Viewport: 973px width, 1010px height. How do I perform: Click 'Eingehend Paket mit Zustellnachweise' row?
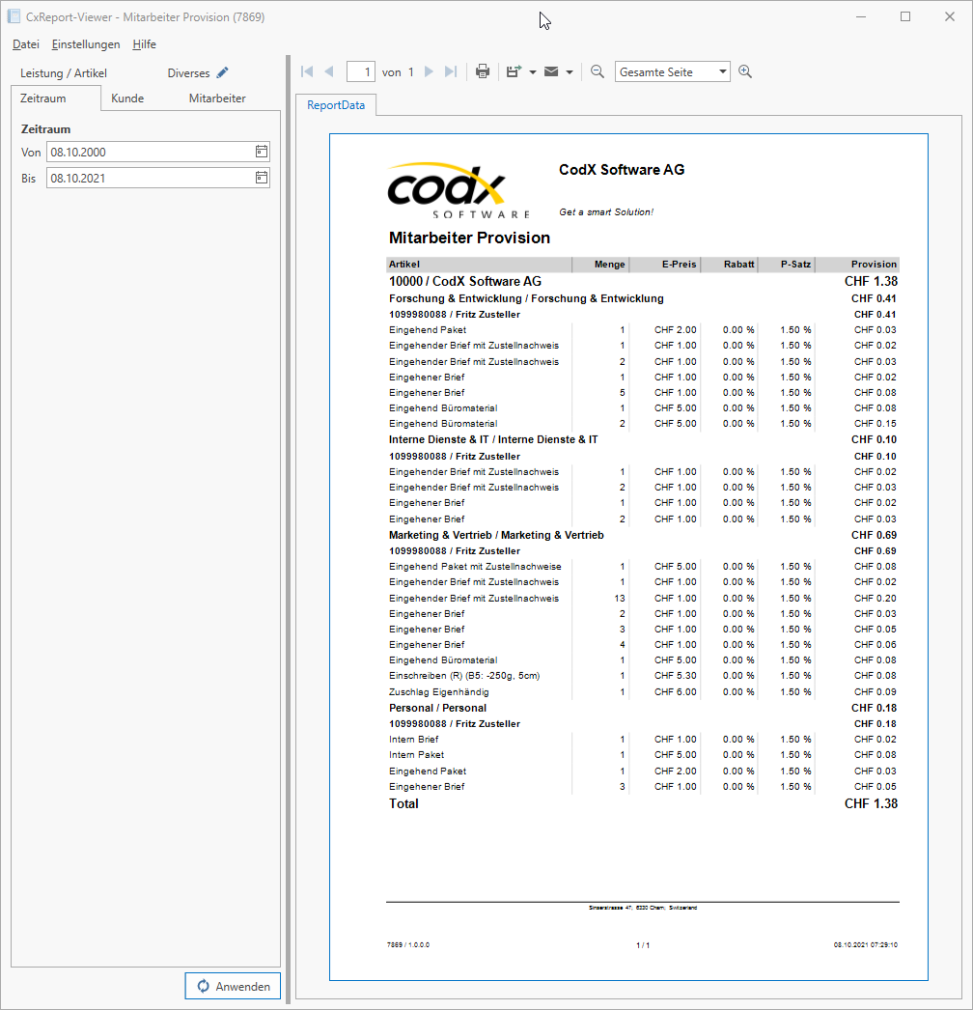tap(643, 566)
